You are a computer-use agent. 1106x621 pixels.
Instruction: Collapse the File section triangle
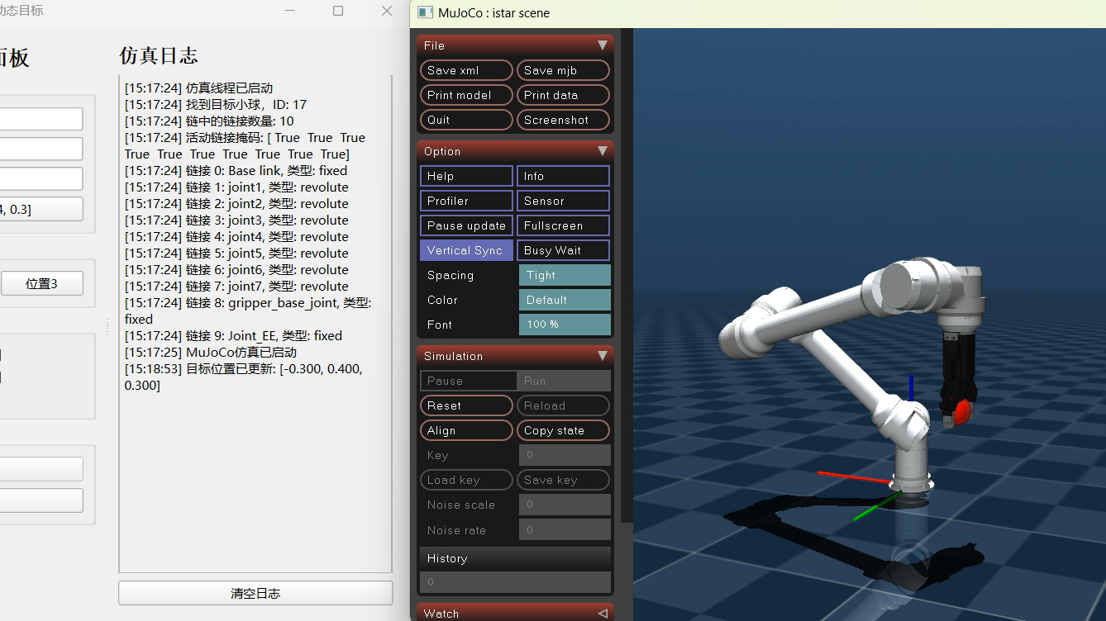click(x=602, y=45)
